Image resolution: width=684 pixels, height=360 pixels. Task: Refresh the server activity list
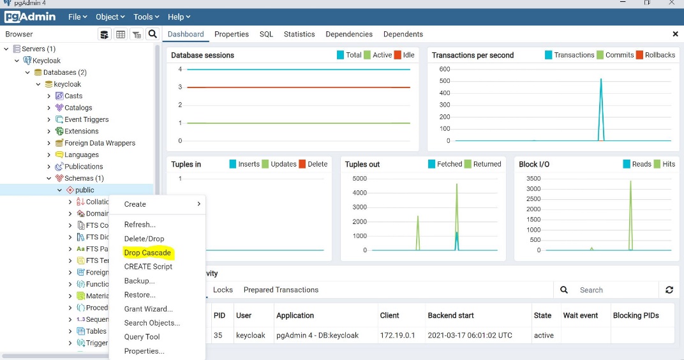click(x=669, y=290)
